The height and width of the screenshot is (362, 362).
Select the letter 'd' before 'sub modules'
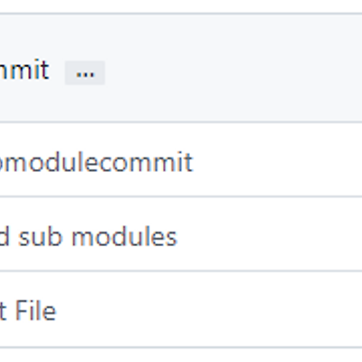(5, 237)
